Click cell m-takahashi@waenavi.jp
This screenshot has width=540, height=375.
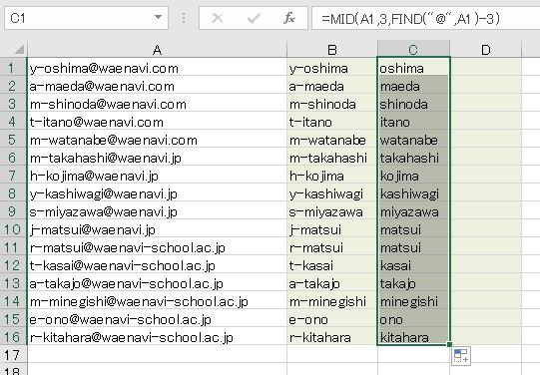pos(157,158)
